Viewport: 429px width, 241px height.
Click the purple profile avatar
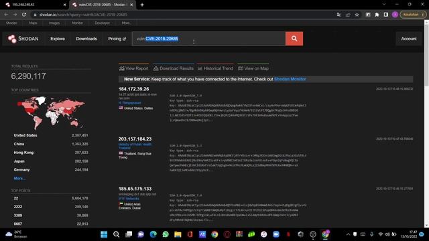[395, 15]
